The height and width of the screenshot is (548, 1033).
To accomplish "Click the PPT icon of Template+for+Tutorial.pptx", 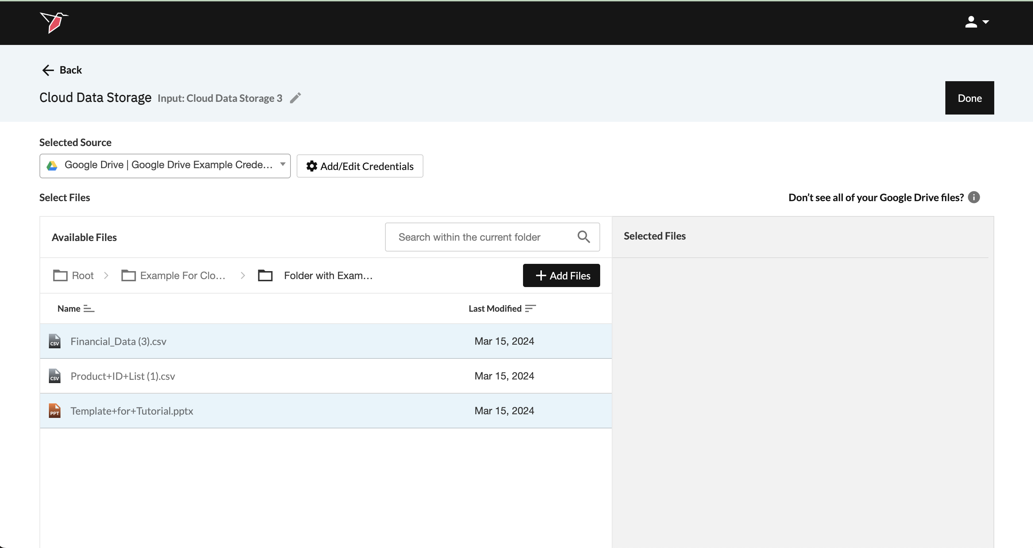I will coord(55,411).
